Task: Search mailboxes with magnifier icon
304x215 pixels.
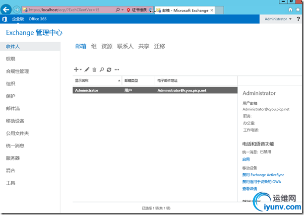Action: coord(102,70)
